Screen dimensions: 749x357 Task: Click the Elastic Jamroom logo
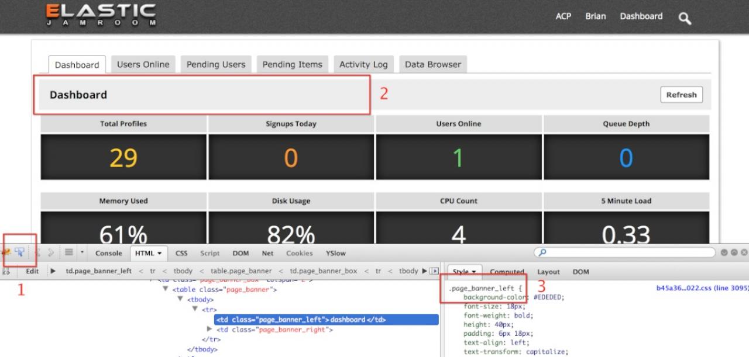click(x=101, y=15)
